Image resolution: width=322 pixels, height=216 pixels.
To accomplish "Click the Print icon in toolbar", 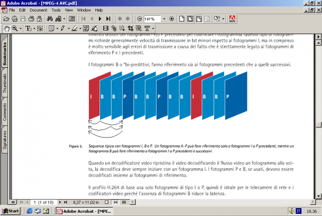I will coord(31,19).
